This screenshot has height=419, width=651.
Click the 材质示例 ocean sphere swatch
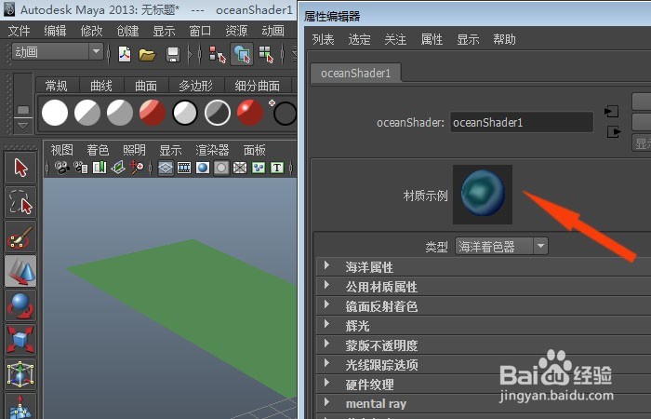pyautogui.click(x=483, y=194)
